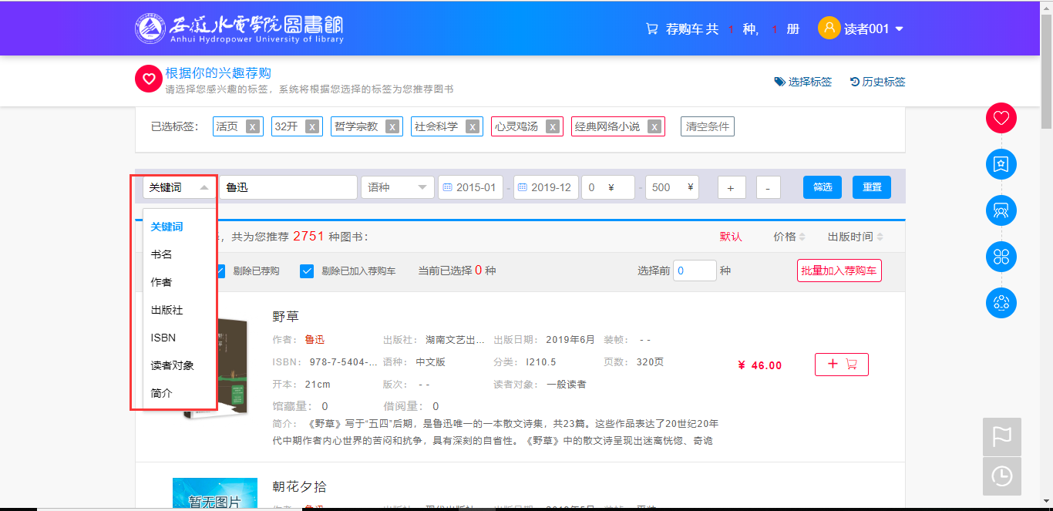Toggle the 剔除已加入荐购车 checkbox
Screen dimensions: 1053x511
coord(307,271)
